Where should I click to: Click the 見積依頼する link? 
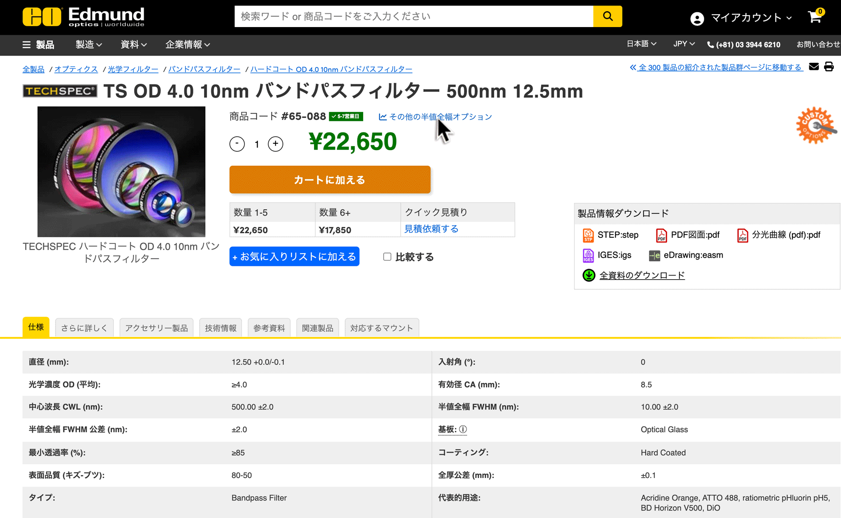pos(431,229)
